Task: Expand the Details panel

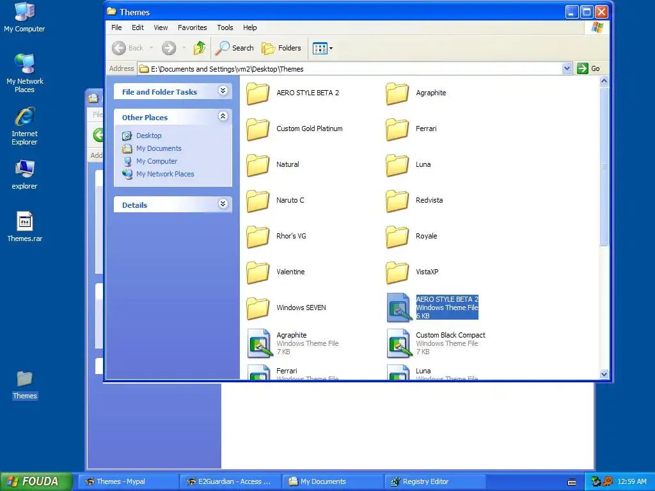Action: 223,204
